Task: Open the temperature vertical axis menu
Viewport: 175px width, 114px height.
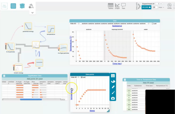Action: (72, 94)
